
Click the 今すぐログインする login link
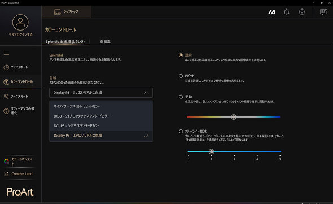pos(20,34)
